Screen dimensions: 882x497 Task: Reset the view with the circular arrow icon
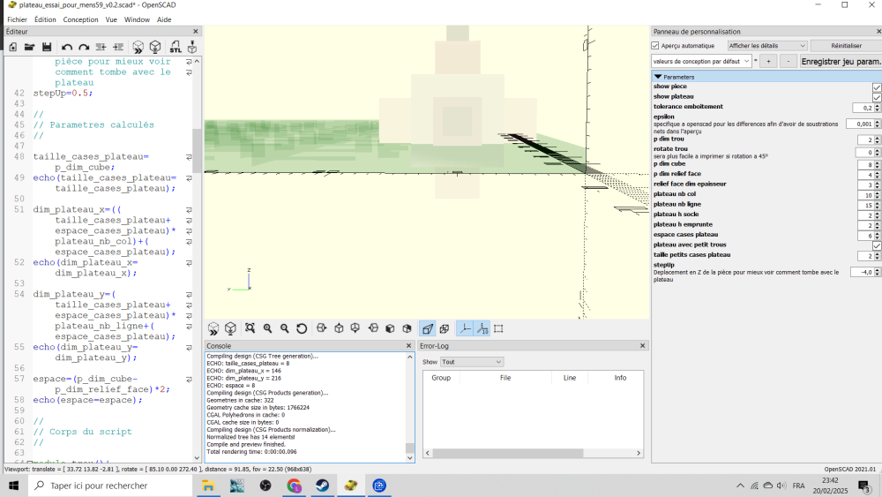(302, 328)
